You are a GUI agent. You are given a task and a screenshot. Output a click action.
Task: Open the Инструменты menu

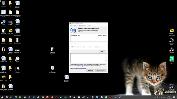coord(82,26)
